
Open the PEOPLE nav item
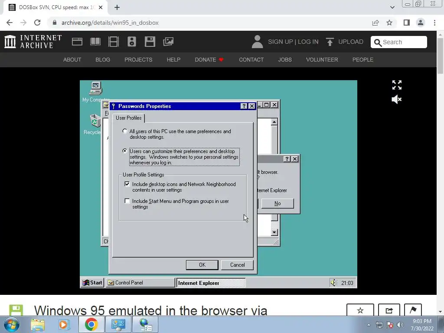tap(363, 60)
